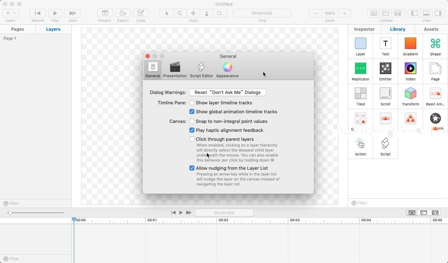The image size is (448, 263).
Task: Select the Emitter library item
Action: 385,71
